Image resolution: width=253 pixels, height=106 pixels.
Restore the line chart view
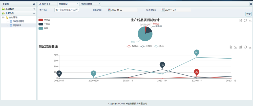coord(245,47)
